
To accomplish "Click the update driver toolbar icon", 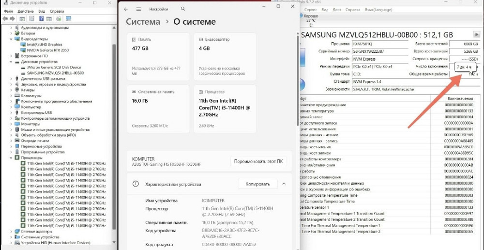I will (x=59, y=19).
